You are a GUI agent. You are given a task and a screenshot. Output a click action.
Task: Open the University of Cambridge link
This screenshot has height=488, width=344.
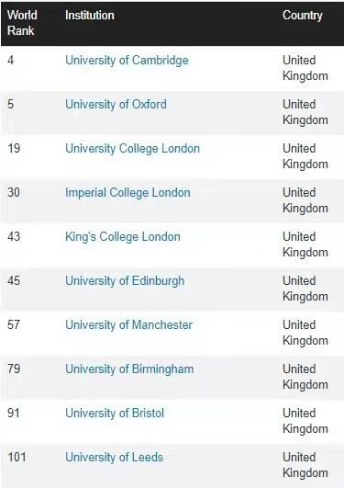coord(127,61)
